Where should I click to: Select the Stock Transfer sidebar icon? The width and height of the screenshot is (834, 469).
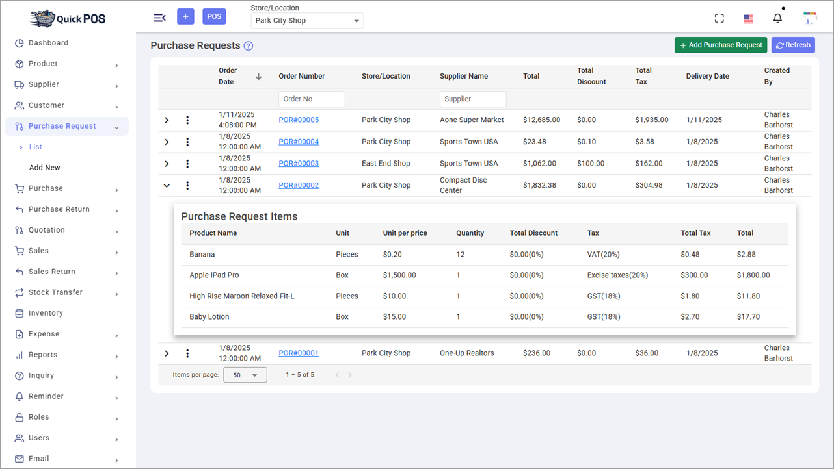pyautogui.click(x=19, y=292)
